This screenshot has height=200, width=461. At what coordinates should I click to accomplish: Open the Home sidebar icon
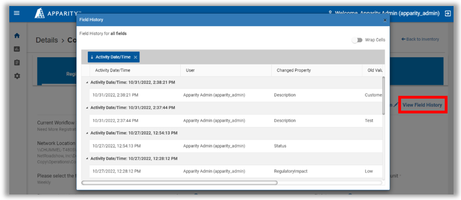pos(17,36)
